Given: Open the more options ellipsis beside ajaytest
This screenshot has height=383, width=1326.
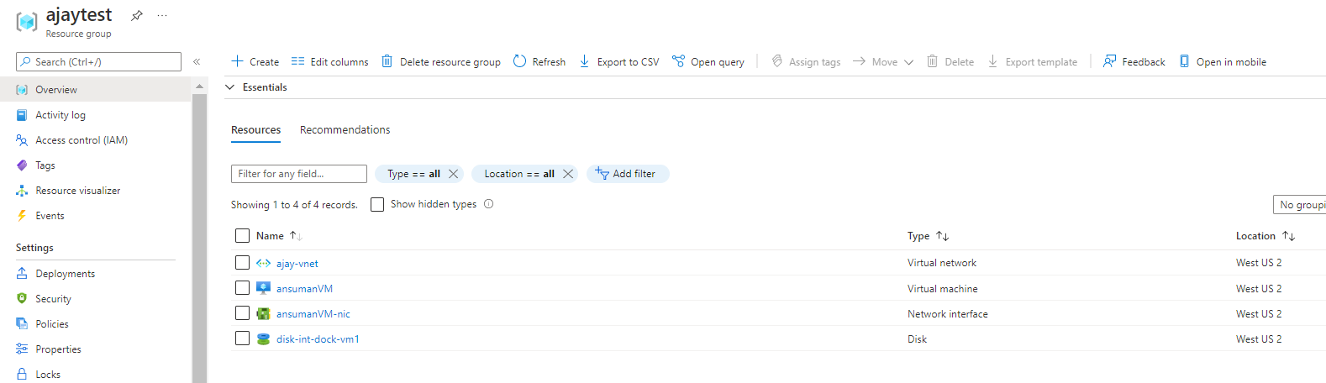Looking at the screenshot, I should pyautogui.click(x=162, y=15).
